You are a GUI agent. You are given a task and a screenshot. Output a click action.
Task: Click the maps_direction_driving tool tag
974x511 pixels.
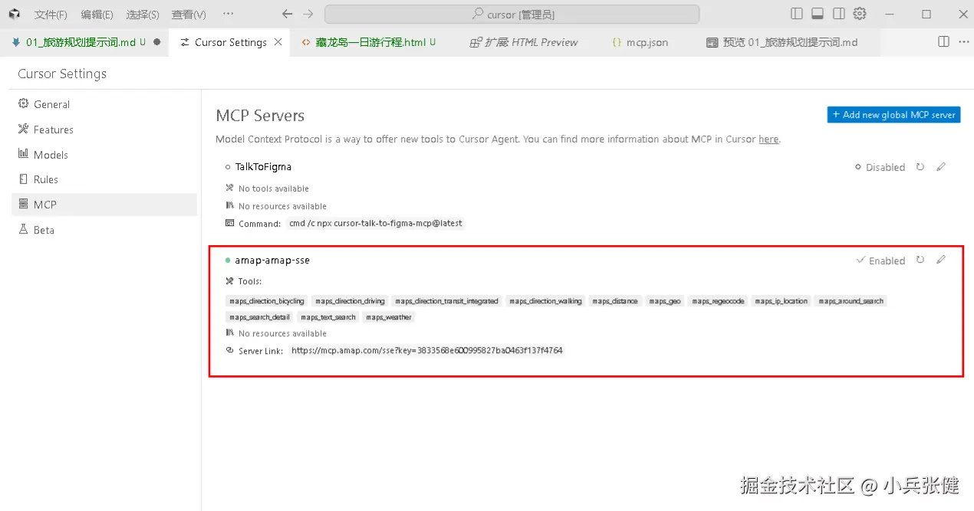tap(350, 301)
